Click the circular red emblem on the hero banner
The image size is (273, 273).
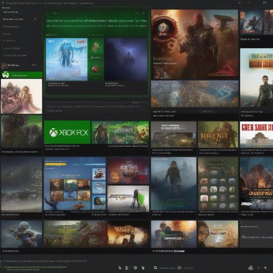coord(163,29)
